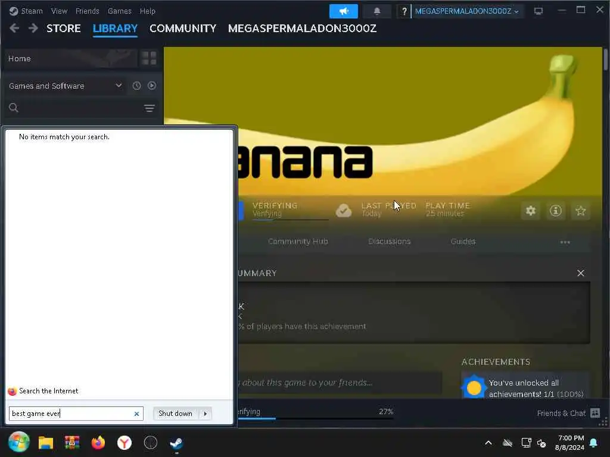Viewport: 610px width, 457px height.
Task: Click the cloud sync status icon
Action: 344,210
